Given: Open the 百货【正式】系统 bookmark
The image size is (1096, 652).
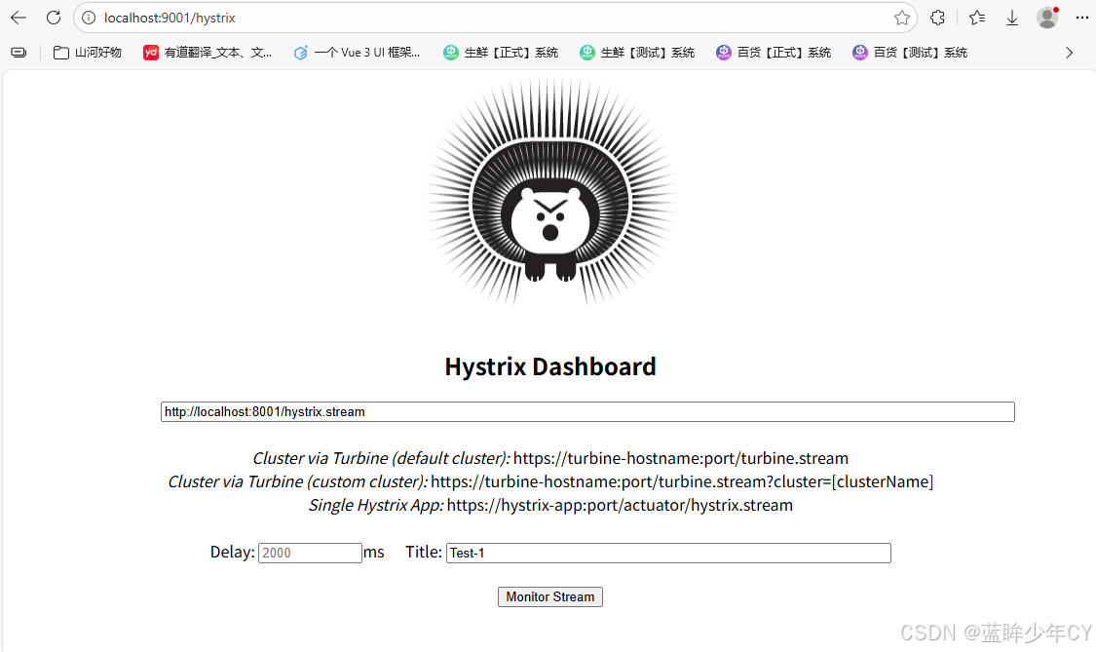Looking at the screenshot, I should 774,53.
